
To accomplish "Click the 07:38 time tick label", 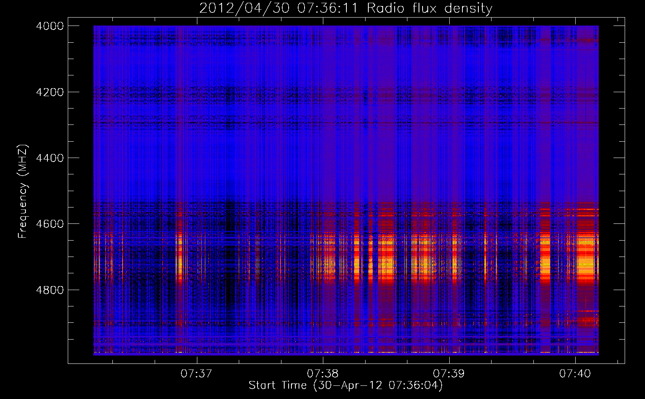I will click(x=323, y=374).
